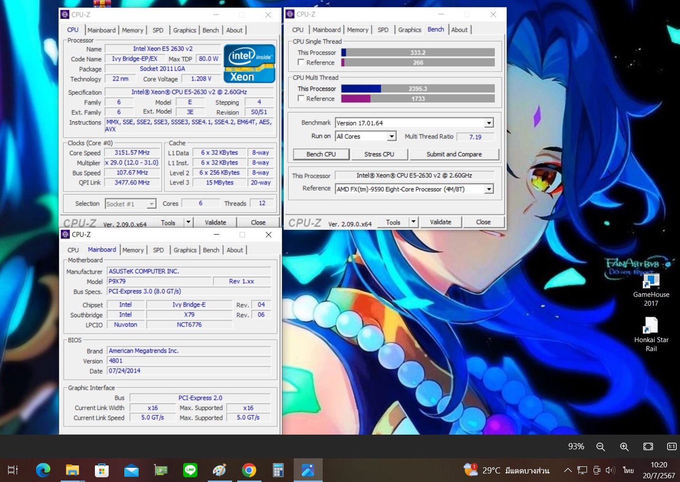Launch LINE from the taskbar
This screenshot has height=482, width=680.
point(190,470)
